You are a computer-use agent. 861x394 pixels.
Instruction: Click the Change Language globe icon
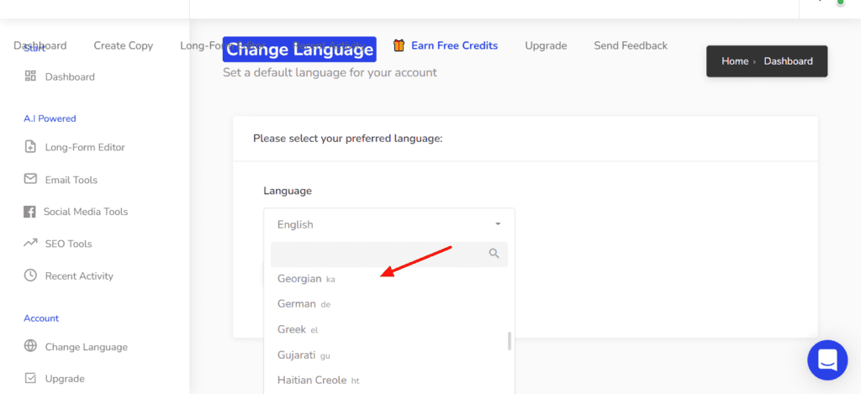pyautogui.click(x=30, y=346)
